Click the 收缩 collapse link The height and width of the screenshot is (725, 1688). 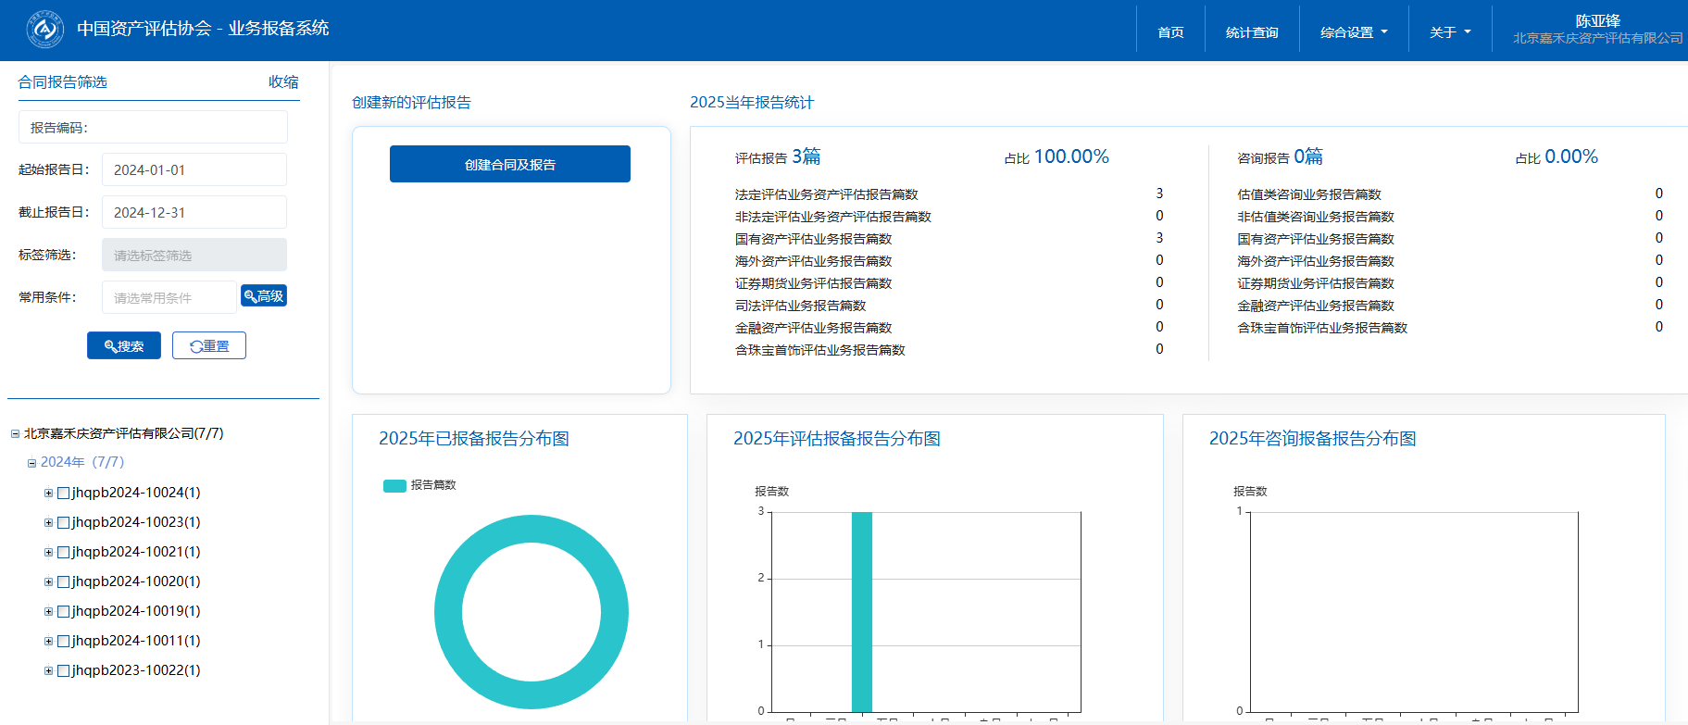[283, 81]
